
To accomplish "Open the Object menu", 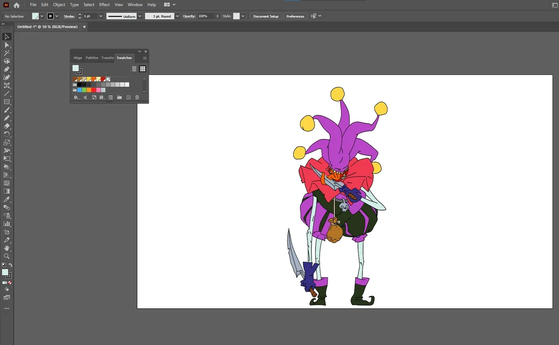I will pyautogui.click(x=59, y=5).
